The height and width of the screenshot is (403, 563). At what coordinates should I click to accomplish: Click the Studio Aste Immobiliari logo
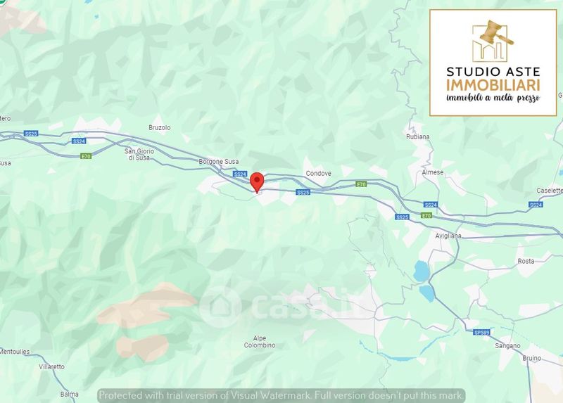pyautogui.click(x=493, y=63)
